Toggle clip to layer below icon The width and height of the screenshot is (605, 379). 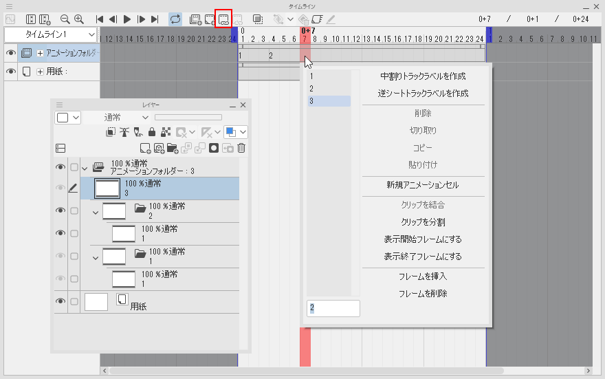pos(111,132)
